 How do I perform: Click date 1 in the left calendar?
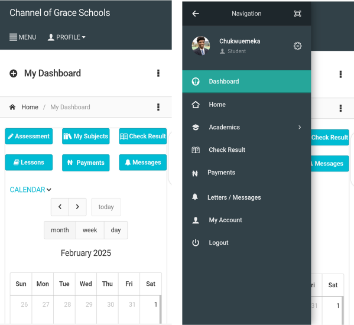click(155, 305)
